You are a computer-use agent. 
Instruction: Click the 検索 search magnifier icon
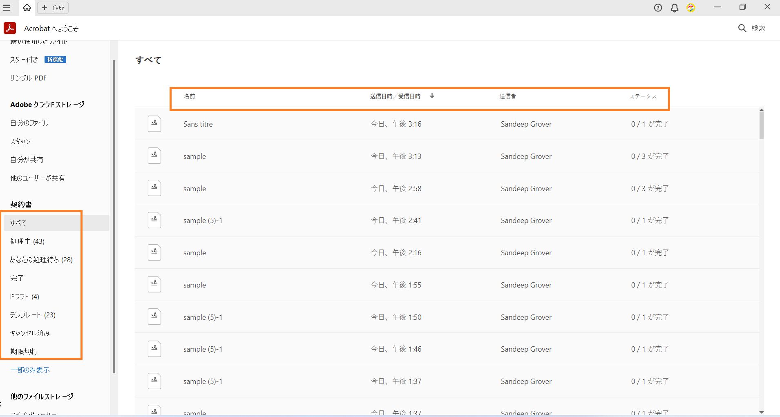pyautogui.click(x=742, y=28)
